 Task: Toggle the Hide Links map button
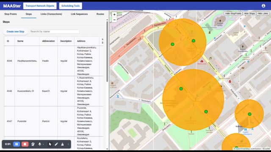tap(263, 13)
